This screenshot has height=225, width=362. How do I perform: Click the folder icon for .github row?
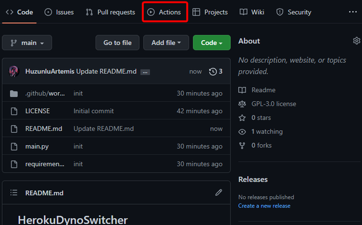pyautogui.click(x=14, y=93)
